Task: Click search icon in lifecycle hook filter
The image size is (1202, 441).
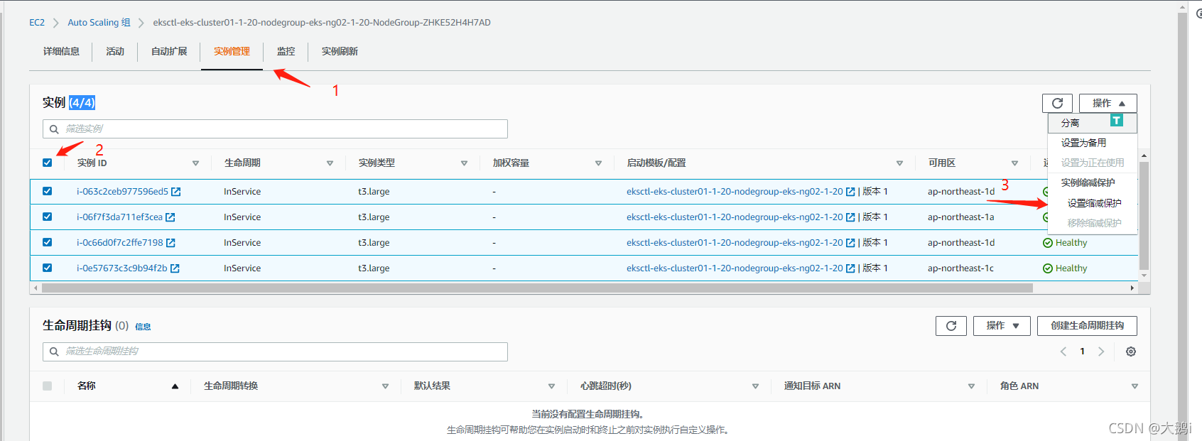Action: (54, 352)
